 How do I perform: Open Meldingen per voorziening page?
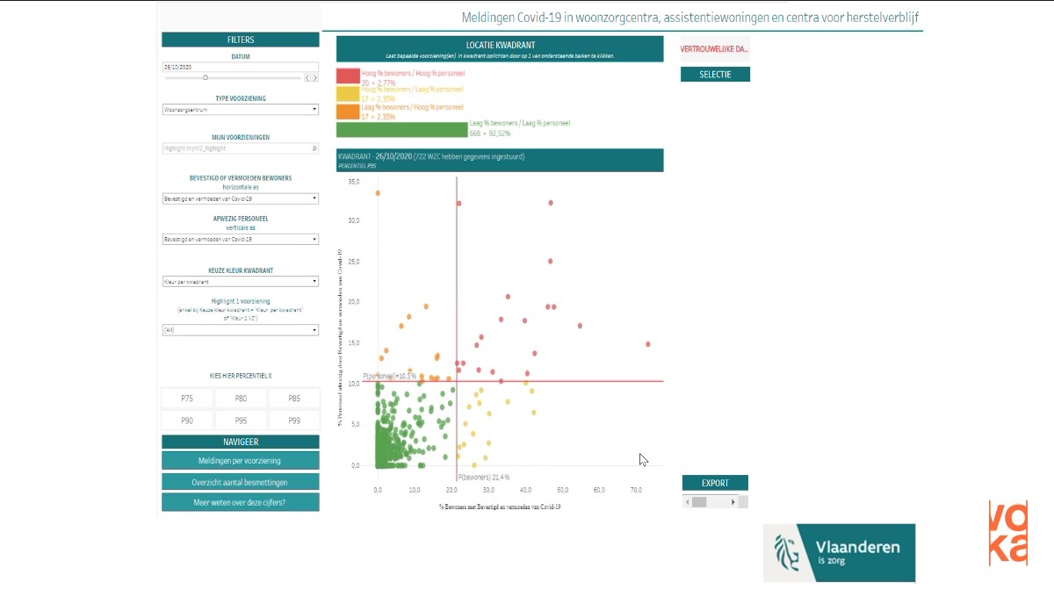pyautogui.click(x=241, y=461)
